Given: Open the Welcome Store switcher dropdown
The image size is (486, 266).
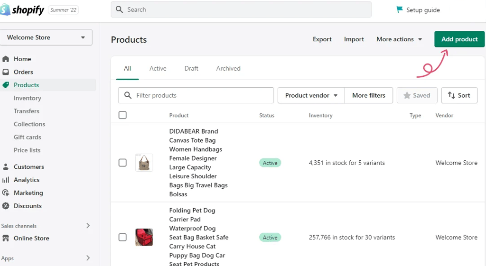Looking at the screenshot, I should 46,37.
